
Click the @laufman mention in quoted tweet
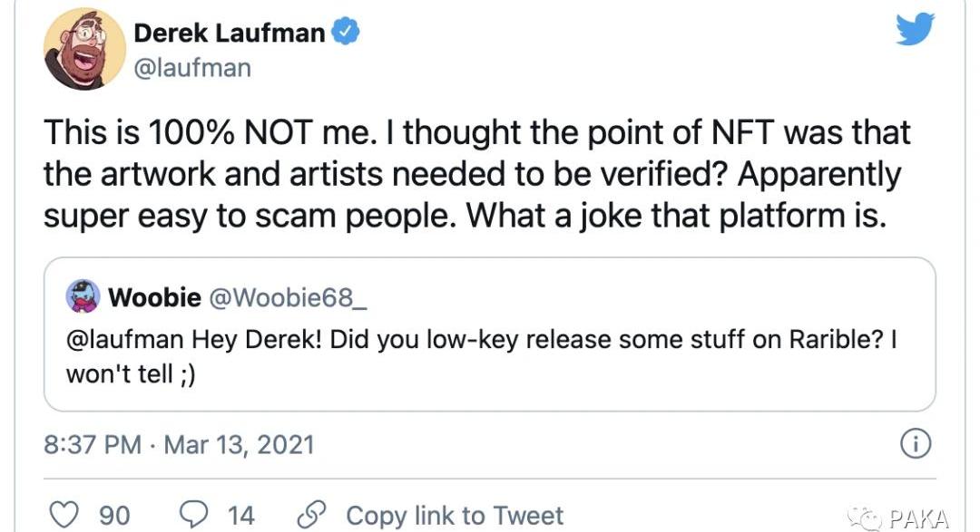(125, 340)
